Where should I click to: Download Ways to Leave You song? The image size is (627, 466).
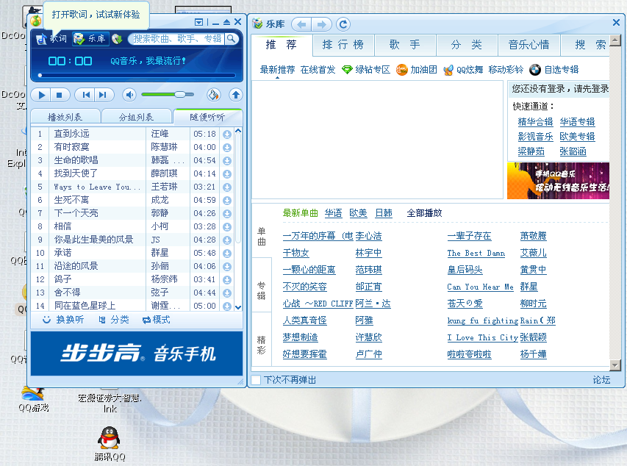point(227,187)
